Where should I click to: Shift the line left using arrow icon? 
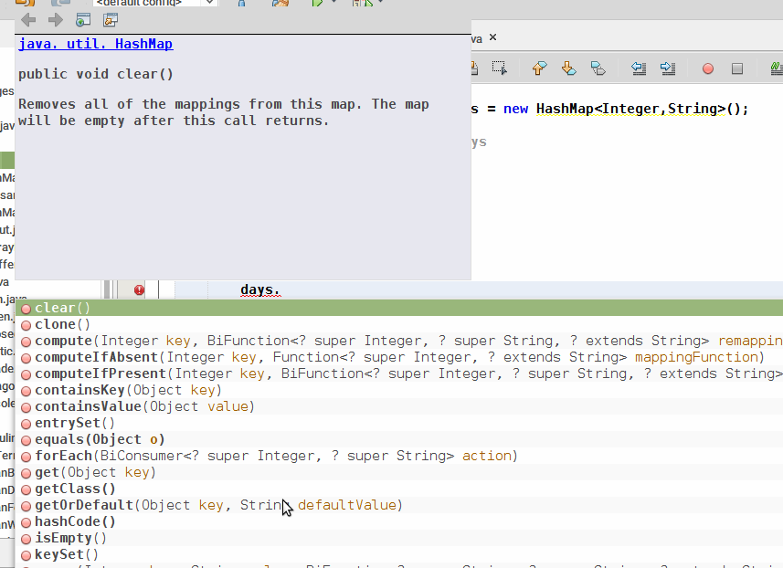(x=639, y=68)
